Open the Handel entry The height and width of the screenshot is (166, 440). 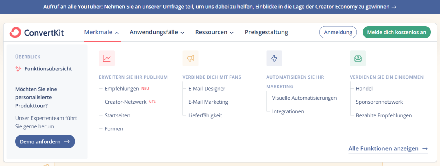click(364, 89)
